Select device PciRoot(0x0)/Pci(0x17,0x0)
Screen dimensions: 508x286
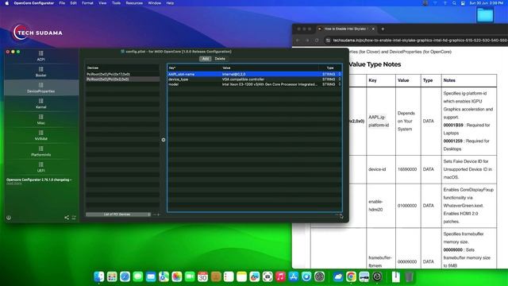122,74
